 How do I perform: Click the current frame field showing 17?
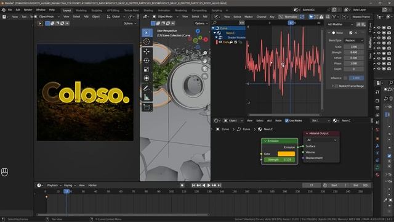312,185
